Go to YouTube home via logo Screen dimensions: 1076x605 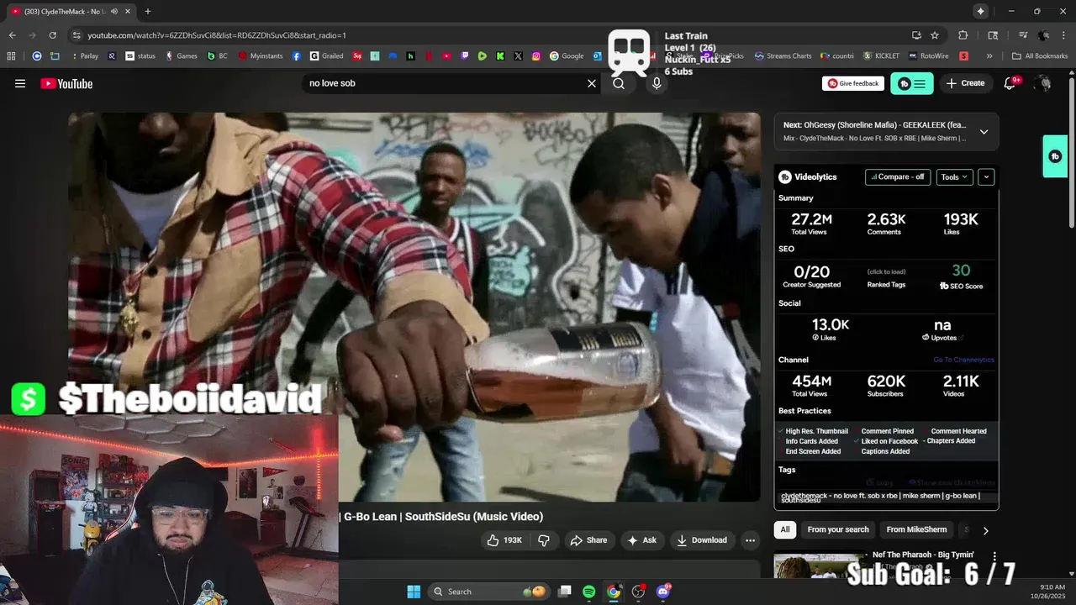pyautogui.click(x=66, y=83)
